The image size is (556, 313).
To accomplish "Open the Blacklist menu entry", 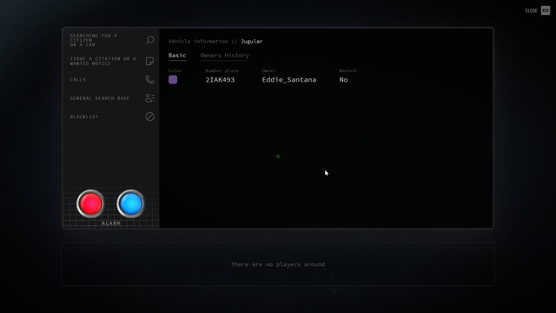I will [x=84, y=117].
